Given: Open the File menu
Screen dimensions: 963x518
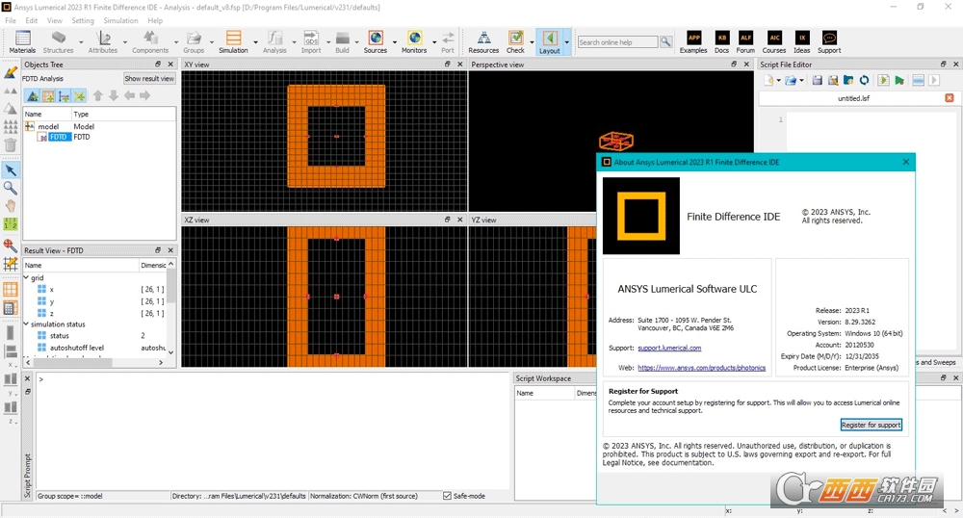Looking at the screenshot, I should pyautogui.click(x=11, y=20).
